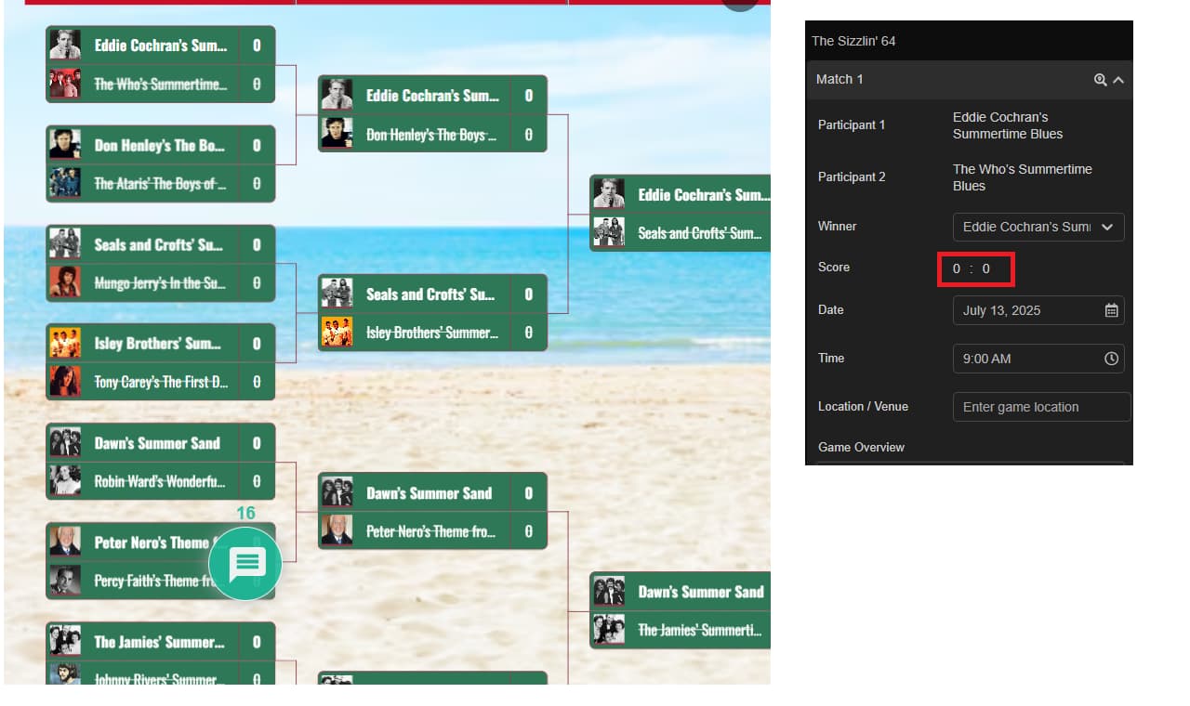Screen dimensions: 1190x706
Task: Click the zoom-to-match magnifier icon beside Match 1
Action: pos(1101,80)
